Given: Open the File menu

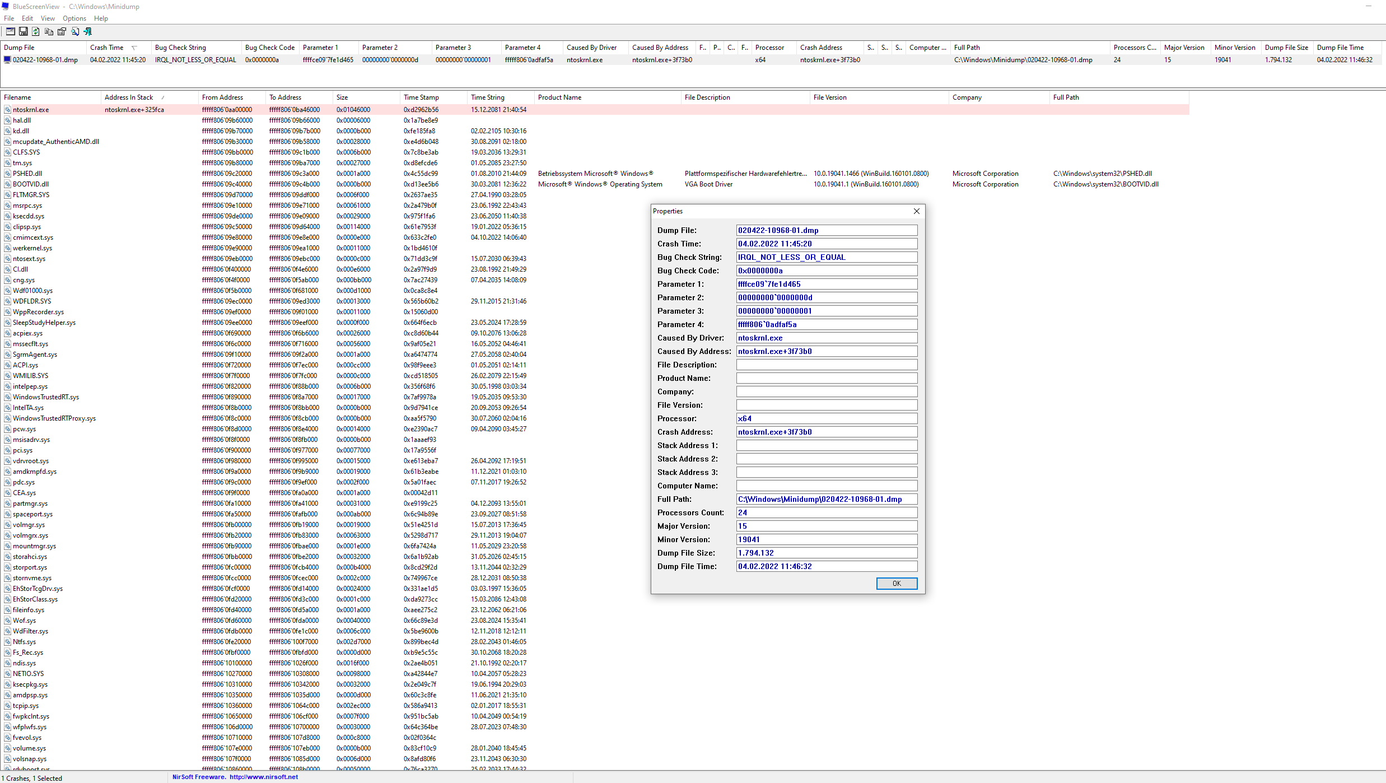Looking at the screenshot, I should (x=9, y=18).
